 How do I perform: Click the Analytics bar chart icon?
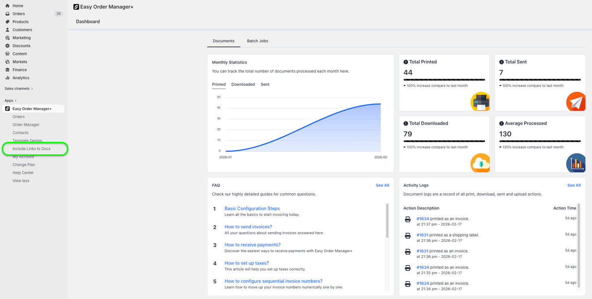(7, 78)
